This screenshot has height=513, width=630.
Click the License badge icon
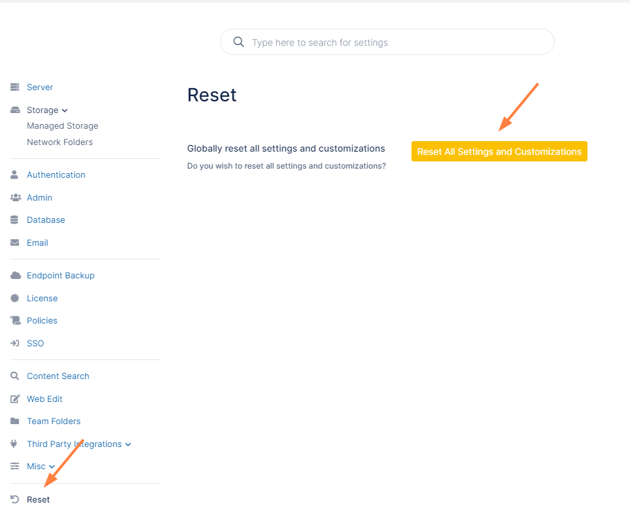click(x=14, y=298)
